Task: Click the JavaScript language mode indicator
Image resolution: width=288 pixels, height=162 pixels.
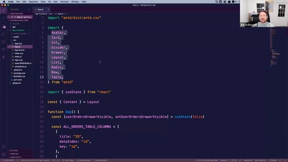Action: (x=248, y=160)
